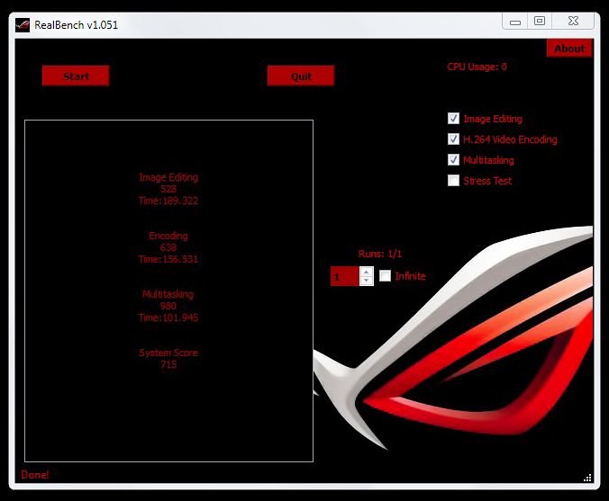Click the 'Time:101.945' value

tap(168, 318)
